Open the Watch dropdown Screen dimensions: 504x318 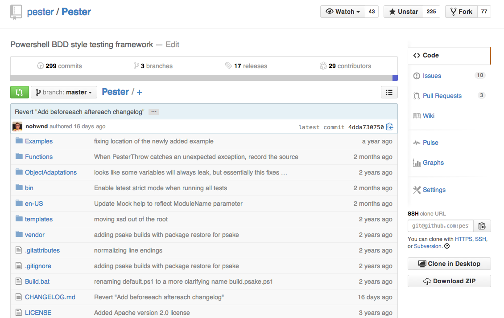(x=343, y=12)
